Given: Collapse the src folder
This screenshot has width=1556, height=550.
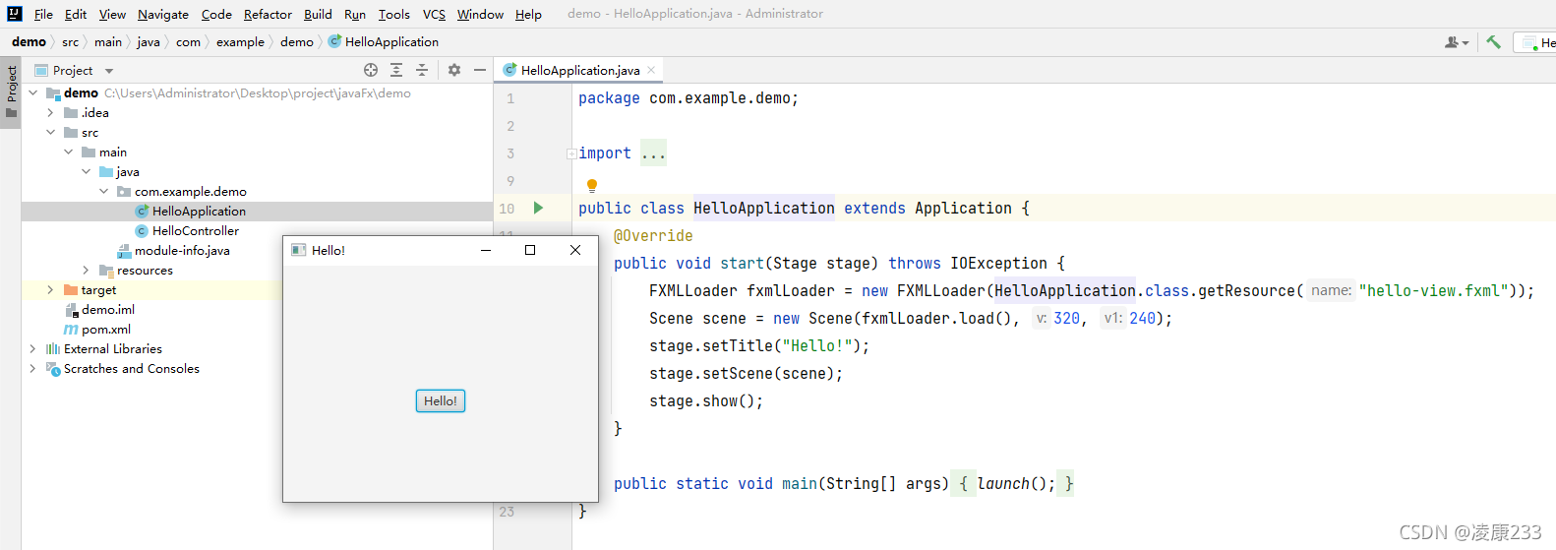Looking at the screenshot, I should coord(50,132).
